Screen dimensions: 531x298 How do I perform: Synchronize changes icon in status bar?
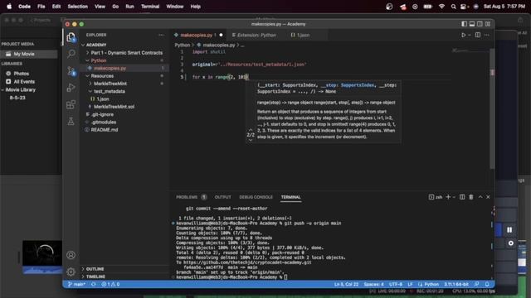coord(94,284)
